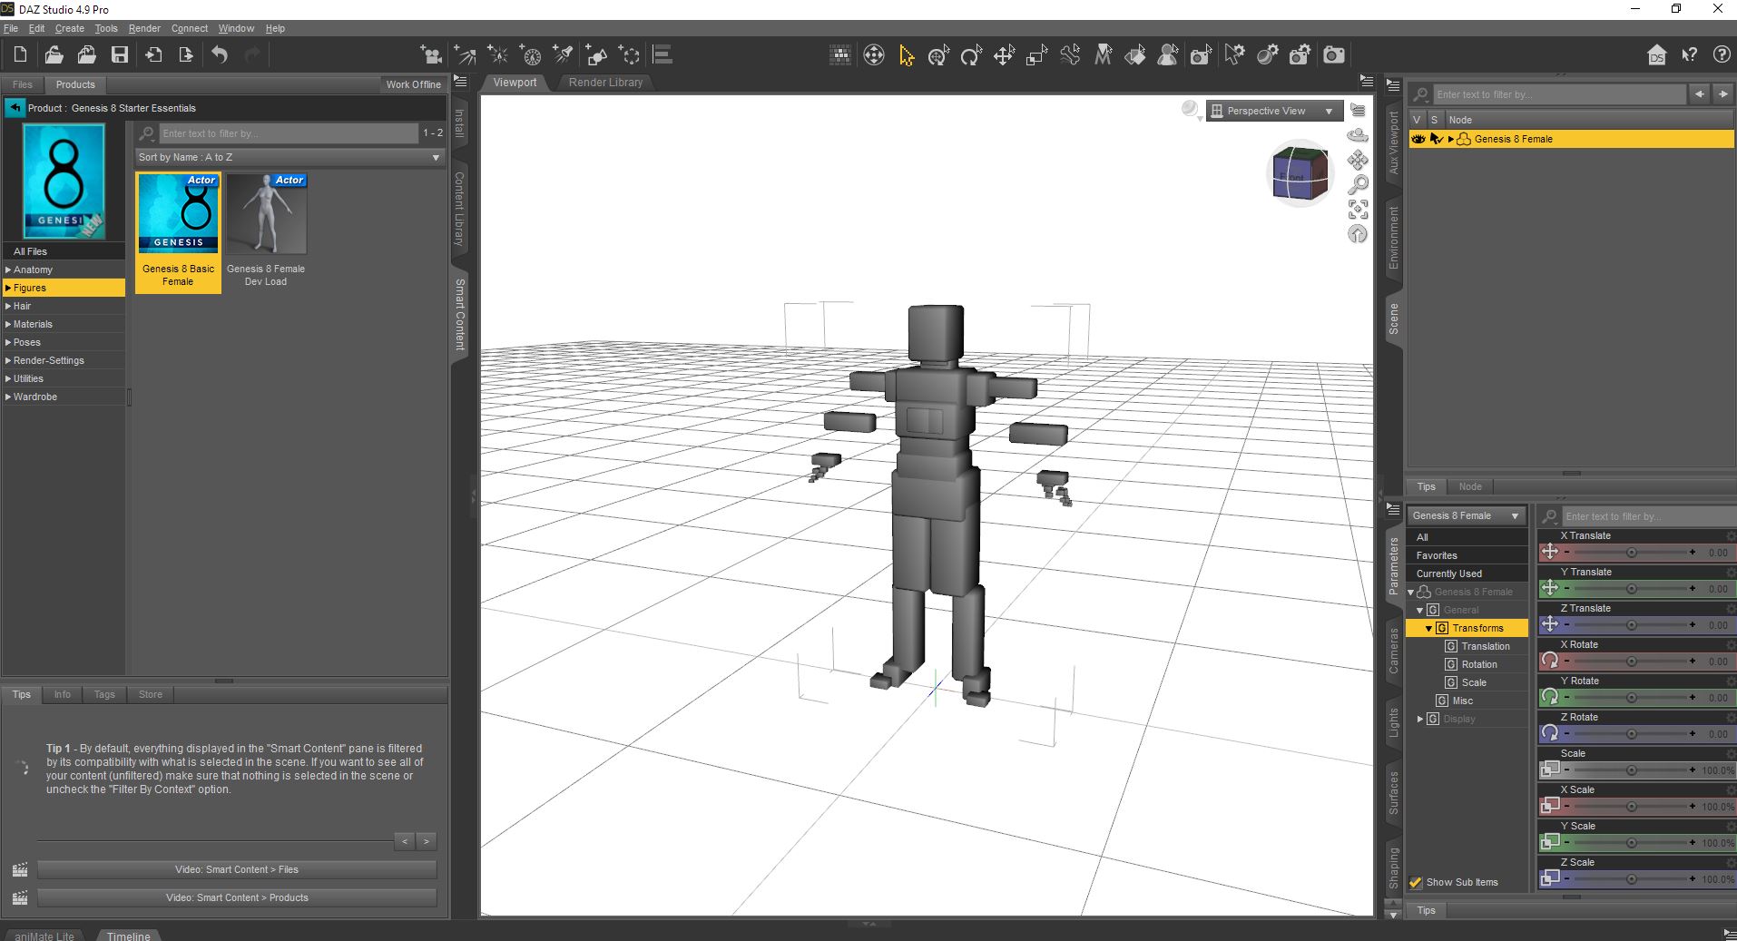
Task: Expand the Genesis 8 Female scene node
Action: (1451, 139)
